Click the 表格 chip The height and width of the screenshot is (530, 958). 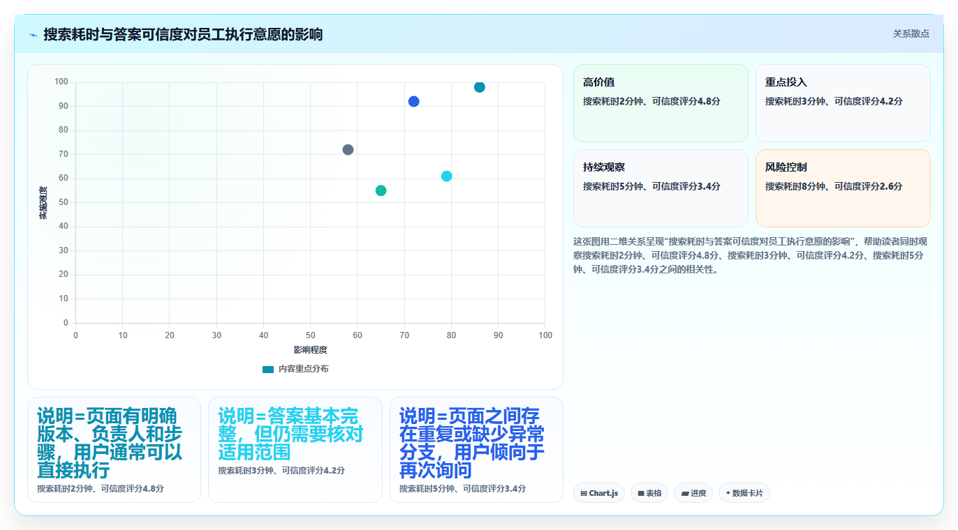click(649, 493)
